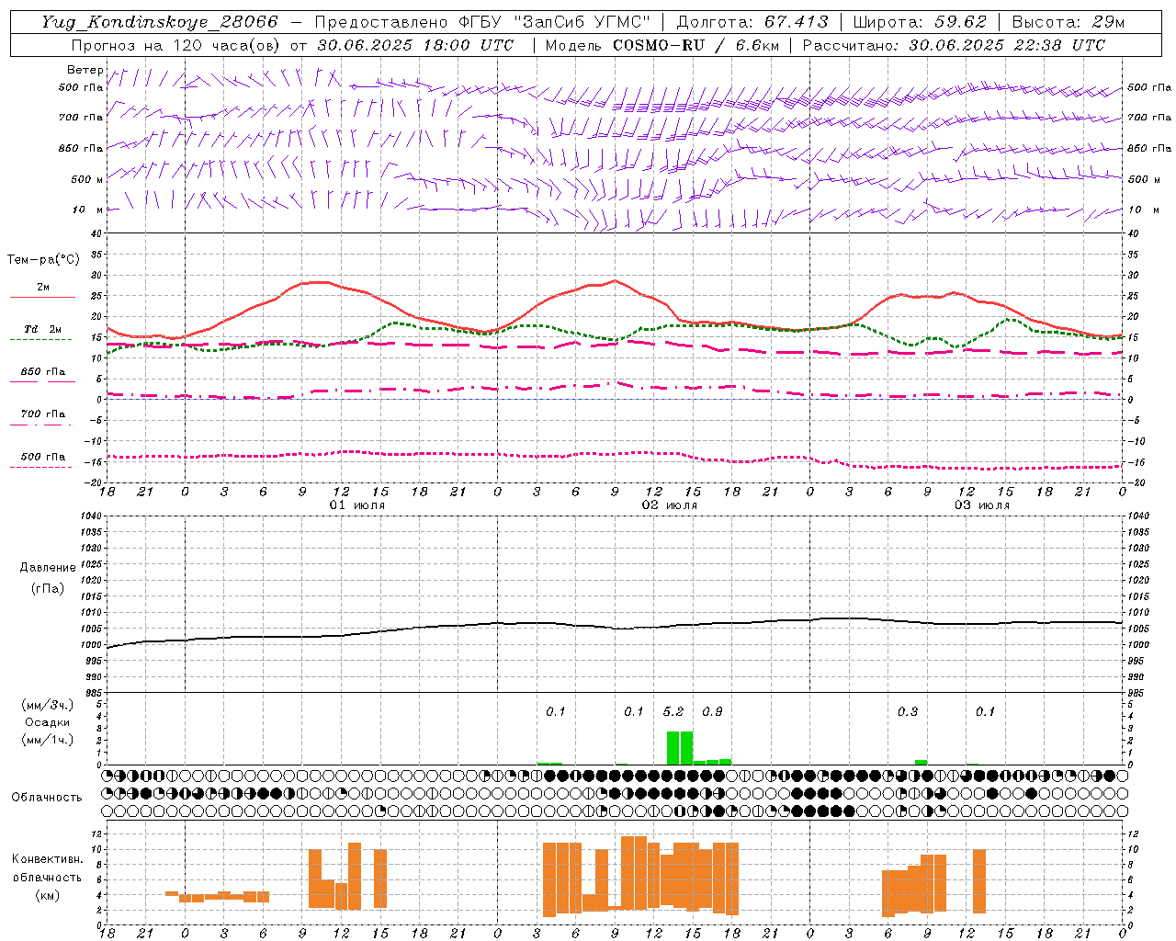Image resolution: width=1176 pixels, height=941 pixels.
Task: Select the latitude value Широта: 59.62
Action: pyautogui.click(x=920, y=22)
